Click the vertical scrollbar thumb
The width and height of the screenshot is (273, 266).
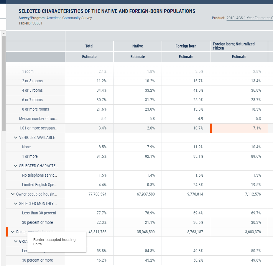coord(4,83)
